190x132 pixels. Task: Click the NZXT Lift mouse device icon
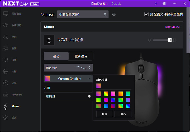coord(49,40)
